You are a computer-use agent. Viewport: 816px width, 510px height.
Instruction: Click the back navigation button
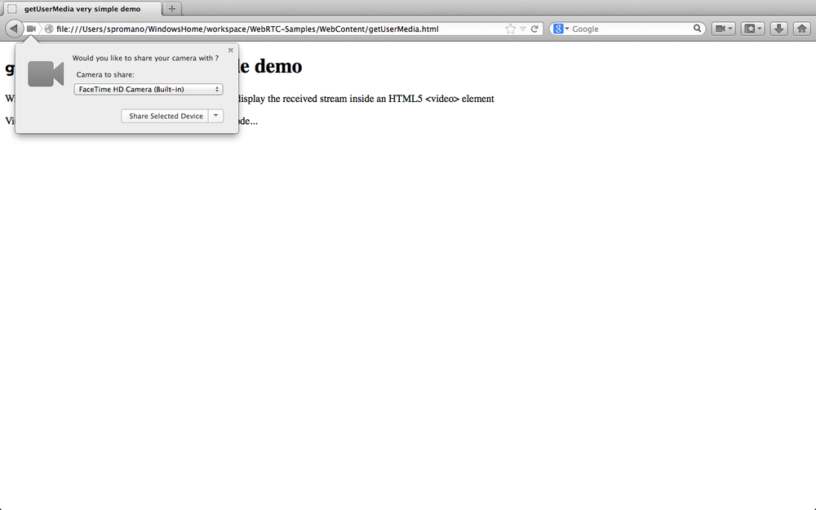(x=12, y=28)
